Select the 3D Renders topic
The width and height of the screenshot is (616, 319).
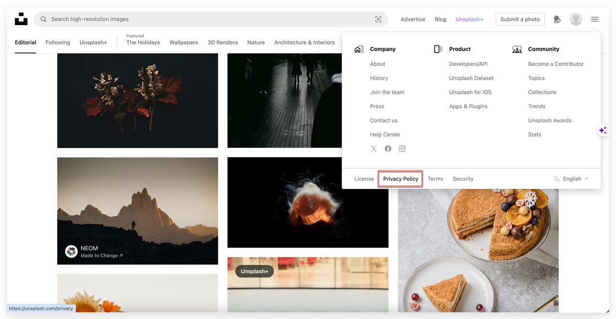pos(222,42)
